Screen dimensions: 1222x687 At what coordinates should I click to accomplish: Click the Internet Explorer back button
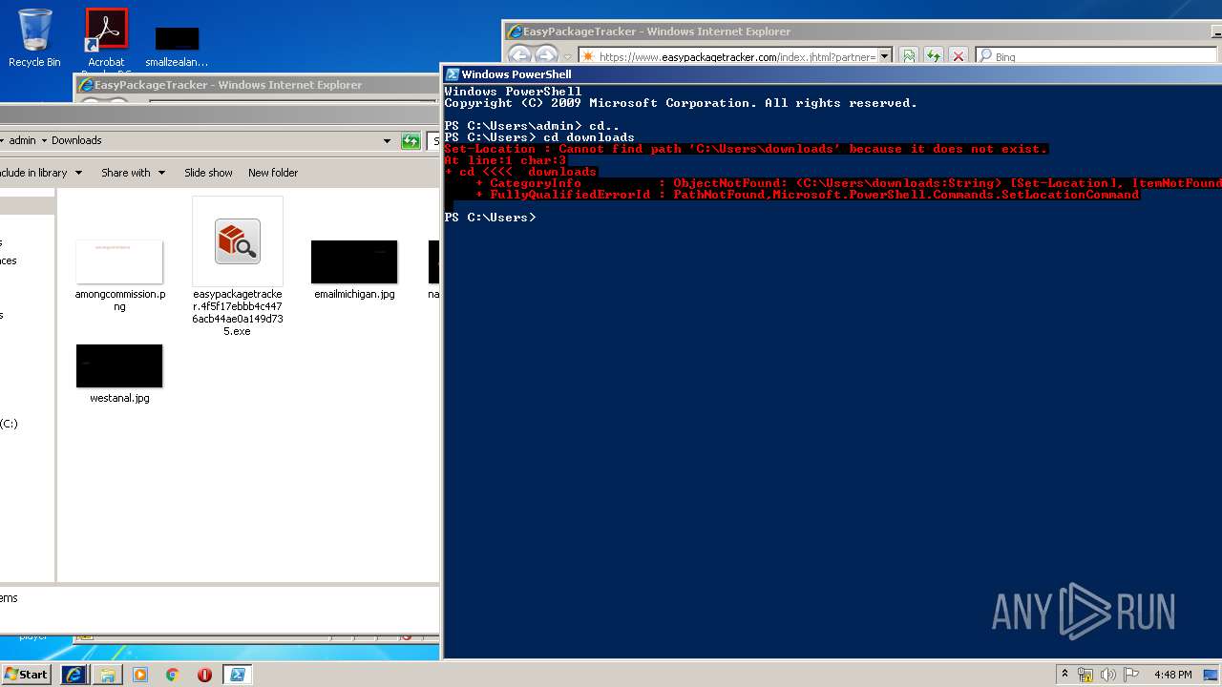(519, 56)
